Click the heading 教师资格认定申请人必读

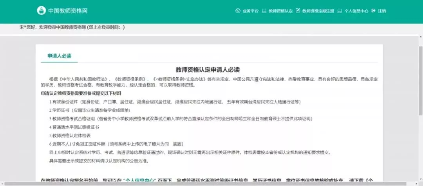point(208,70)
